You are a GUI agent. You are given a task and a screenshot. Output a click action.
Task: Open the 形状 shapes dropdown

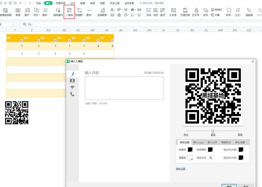click(36, 12)
